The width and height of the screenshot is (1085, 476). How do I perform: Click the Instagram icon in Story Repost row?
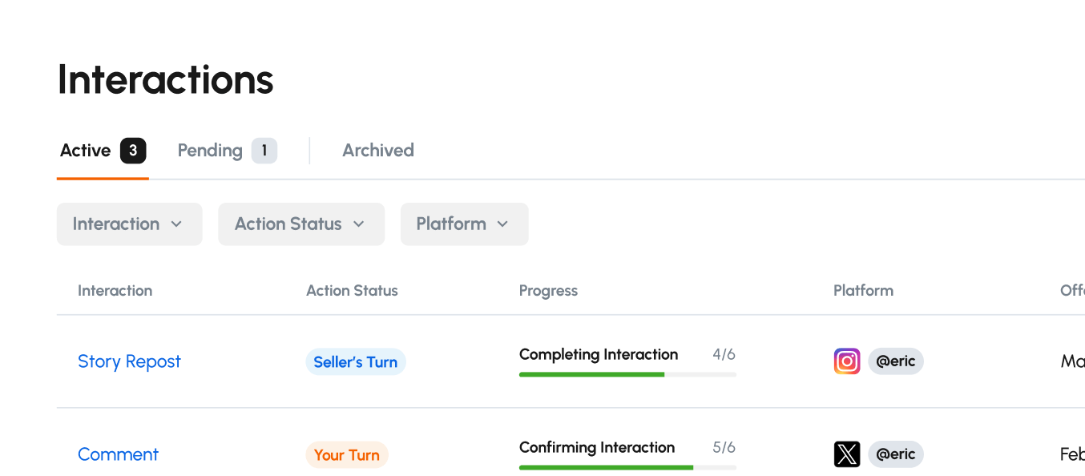(847, 361)
